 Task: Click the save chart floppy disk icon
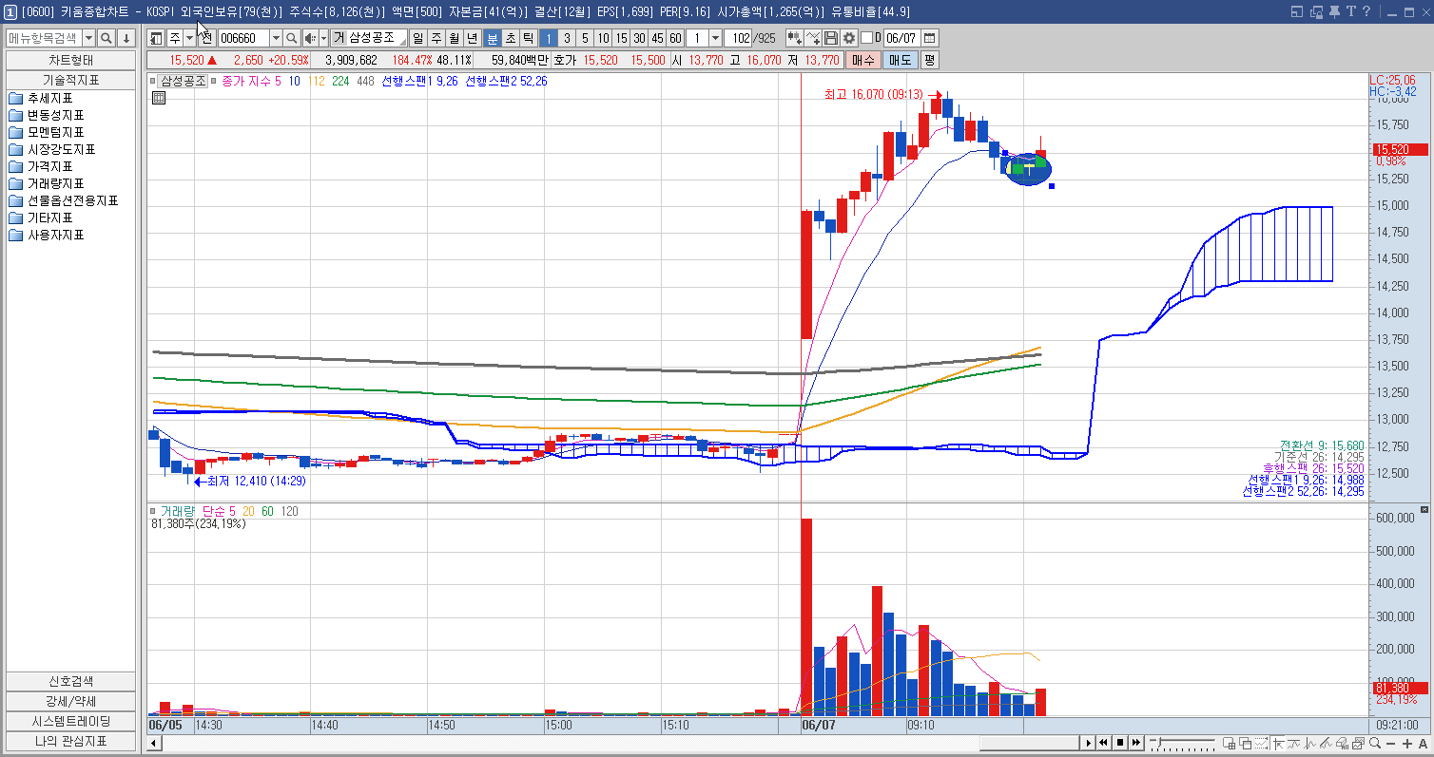(831, 38)
